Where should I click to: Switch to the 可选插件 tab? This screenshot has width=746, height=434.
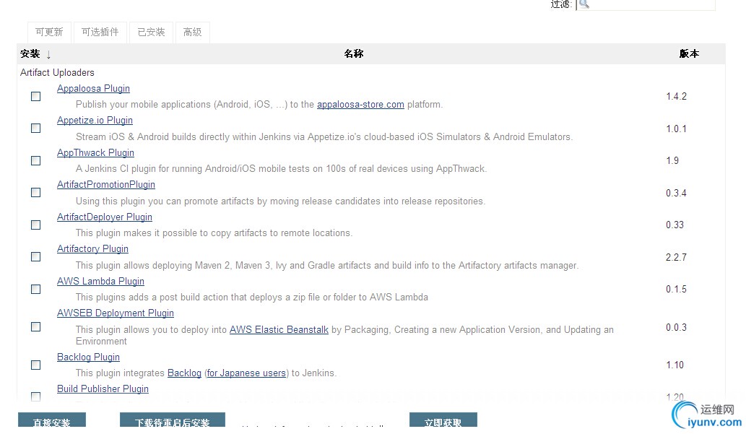100,32
